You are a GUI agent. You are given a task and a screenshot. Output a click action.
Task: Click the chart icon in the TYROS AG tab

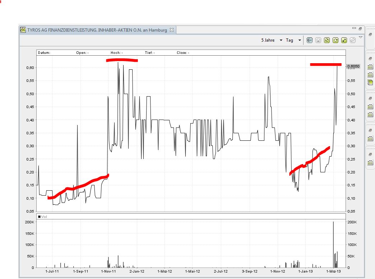23,30
